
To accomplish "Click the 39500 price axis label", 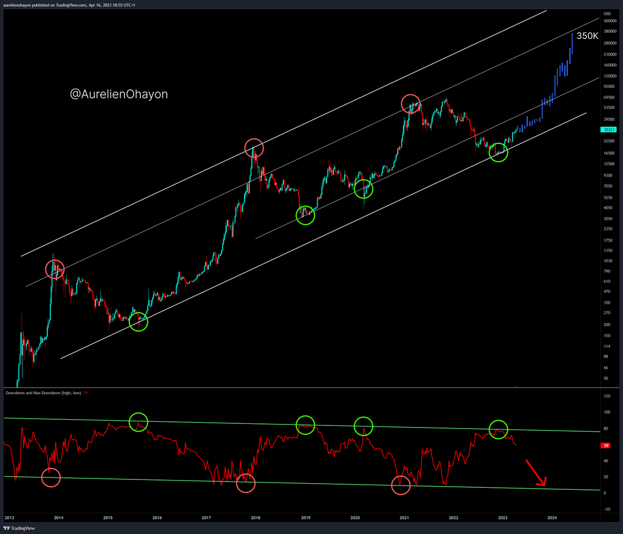I will point(609,118).
